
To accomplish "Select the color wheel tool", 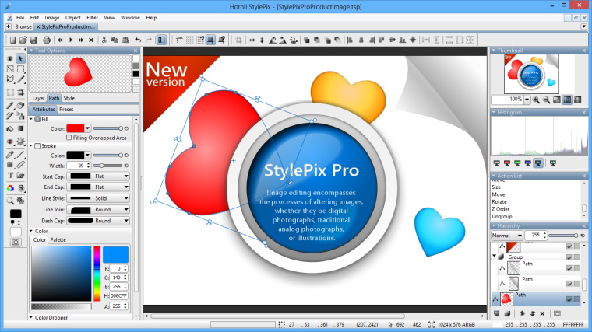I will click(x=10, y=188).
